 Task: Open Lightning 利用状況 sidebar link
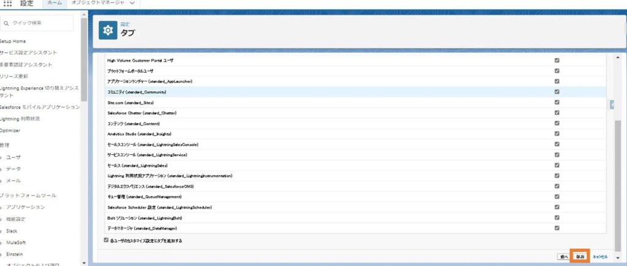pos(20,119)
